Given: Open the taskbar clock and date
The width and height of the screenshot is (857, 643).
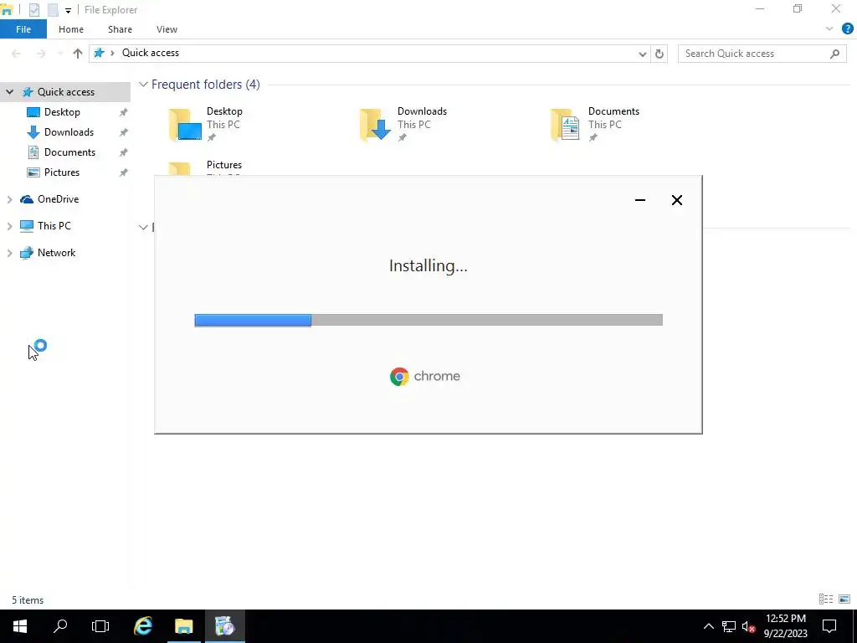Looking at the screenshot, I should pyautogui.click(x=785, y=626).
